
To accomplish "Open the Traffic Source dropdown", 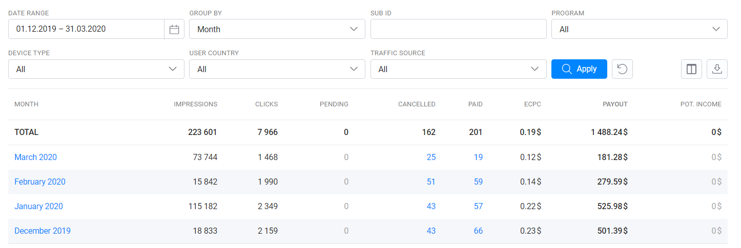I will (459, 69).
